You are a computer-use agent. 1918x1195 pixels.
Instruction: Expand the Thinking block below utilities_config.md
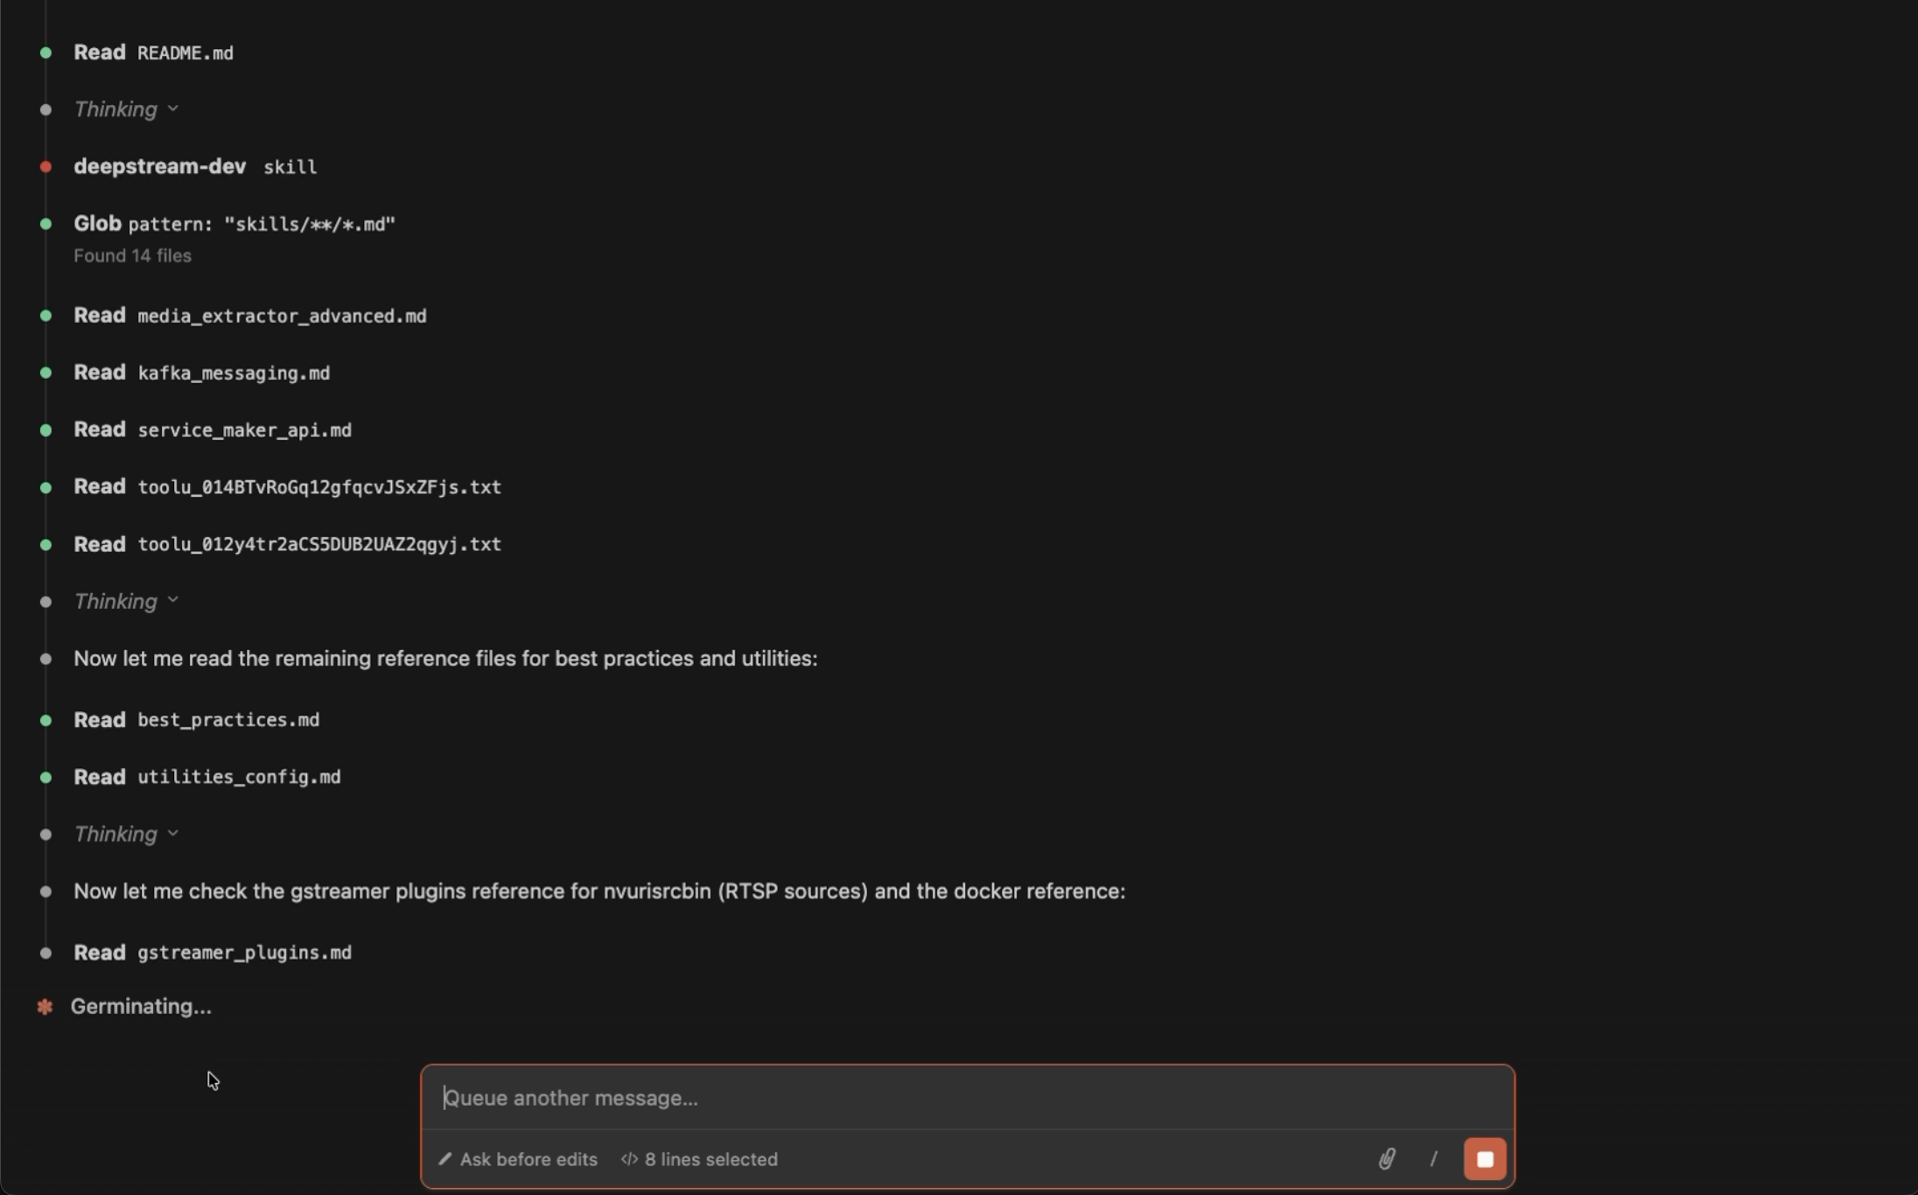(125, 835)
